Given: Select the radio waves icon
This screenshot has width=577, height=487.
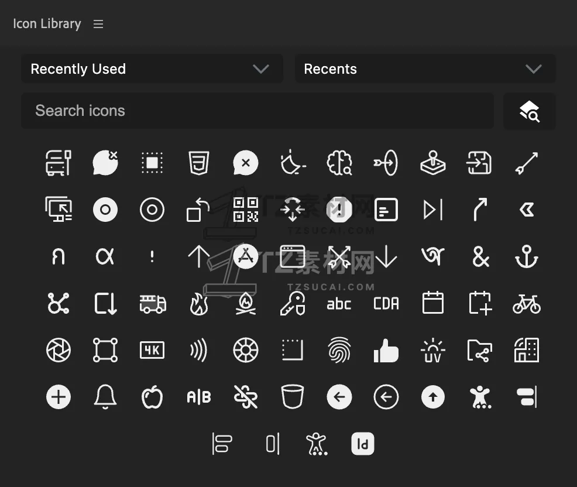Looking at the screenshot, I should [199, 351].
